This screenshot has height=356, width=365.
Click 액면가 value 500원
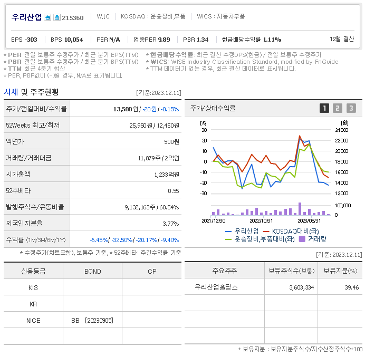point(171,142)
